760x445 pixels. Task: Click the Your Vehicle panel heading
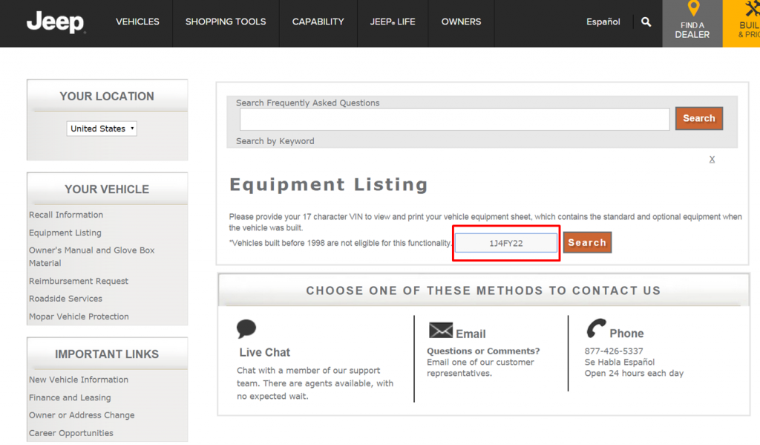click(107, 189)
